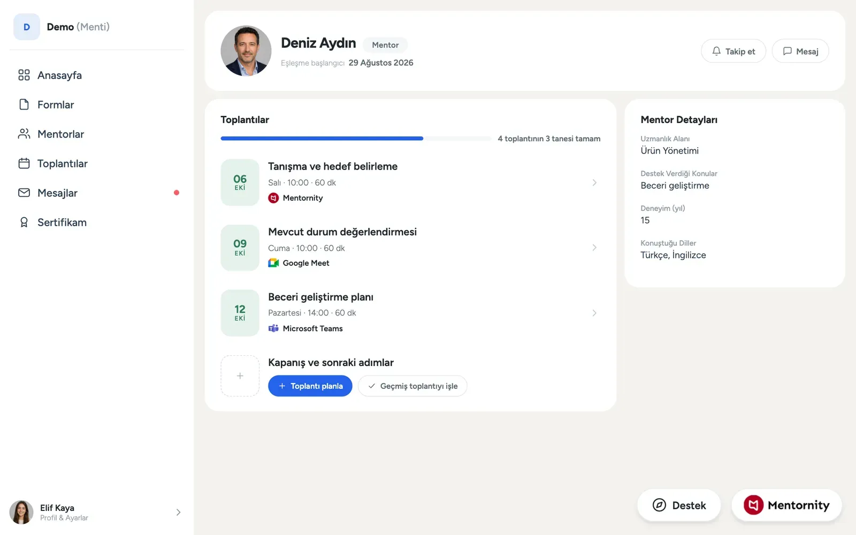Click the Toplantı planla button
This screenshot has width=856, height=535.
[310, 386]
